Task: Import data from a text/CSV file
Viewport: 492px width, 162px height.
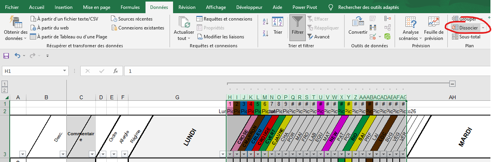Action: [64, 19]
